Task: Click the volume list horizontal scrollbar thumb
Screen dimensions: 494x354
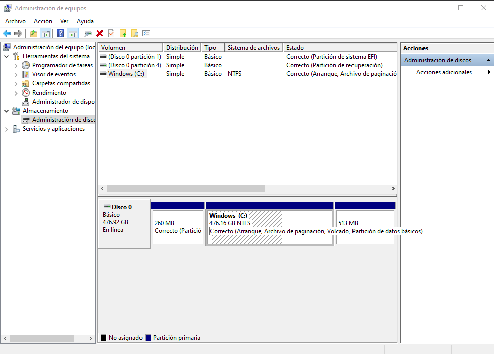Action: point(186,188)
